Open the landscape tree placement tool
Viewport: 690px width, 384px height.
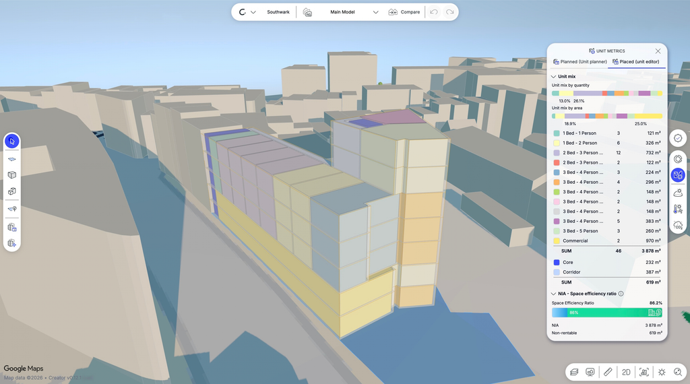(12, 209)
